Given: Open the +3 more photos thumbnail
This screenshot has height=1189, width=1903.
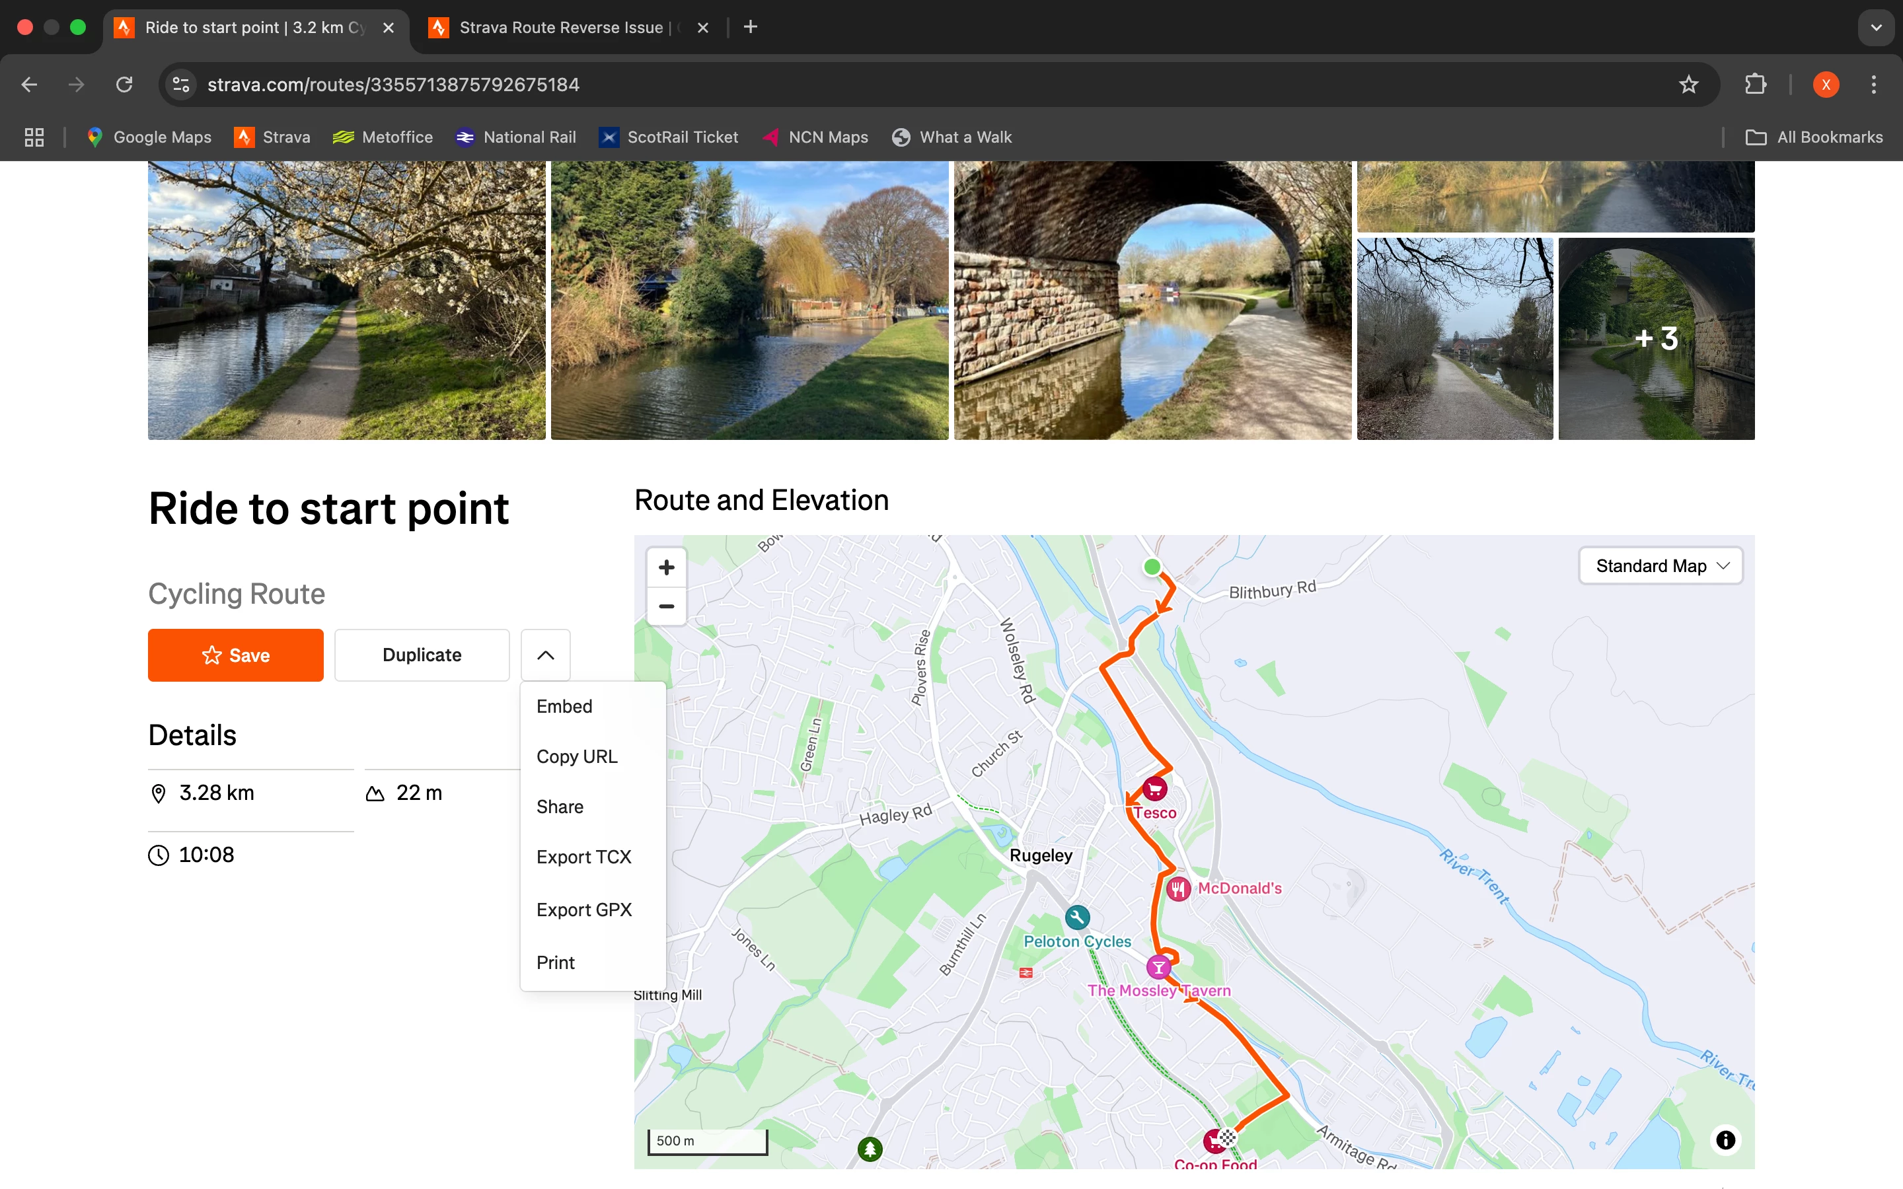Looking at the screenshot, I should pos(1656,339).
